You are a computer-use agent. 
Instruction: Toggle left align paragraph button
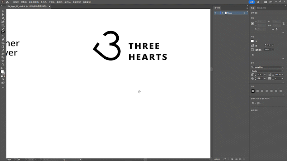tap(253, 91)
